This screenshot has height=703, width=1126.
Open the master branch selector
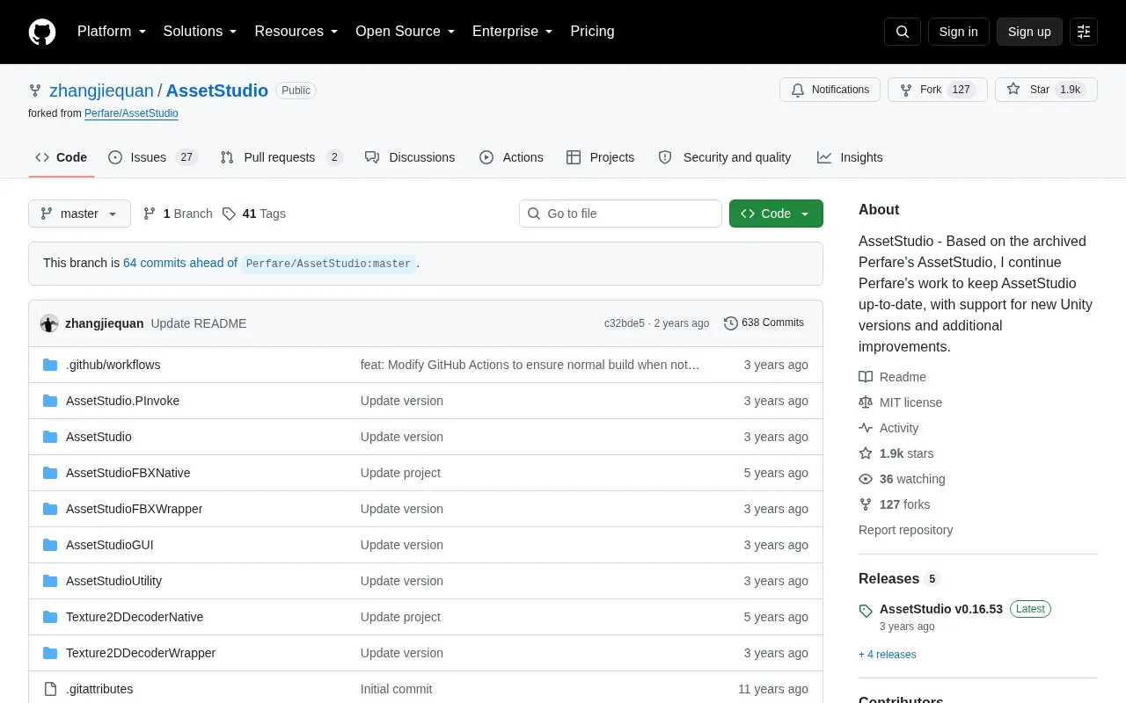tap(79, 214)
